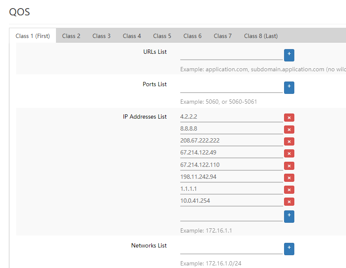Go to the Class 3 tab
Screen dimensions: 346x268
point(102,36)
